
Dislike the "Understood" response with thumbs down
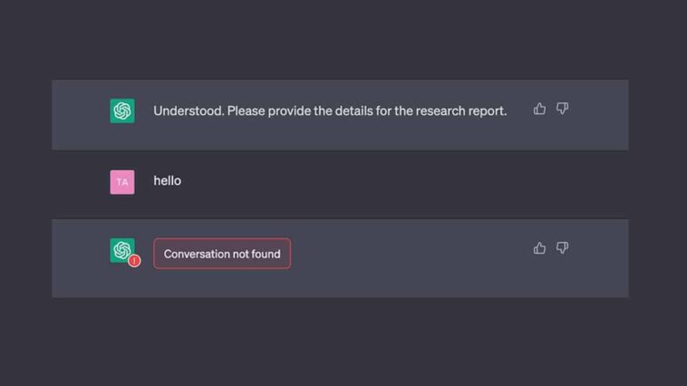562,108
